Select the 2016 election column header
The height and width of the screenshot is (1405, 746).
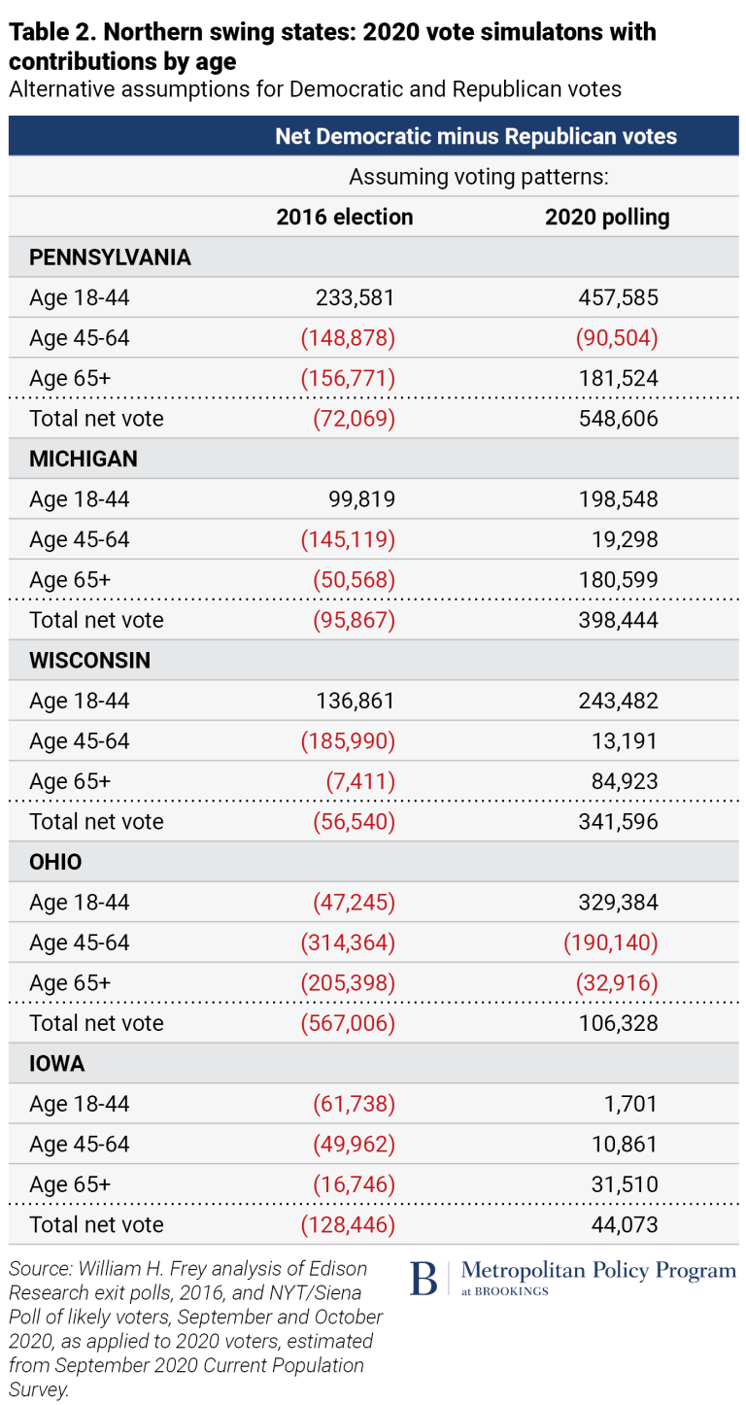(345, 217)
